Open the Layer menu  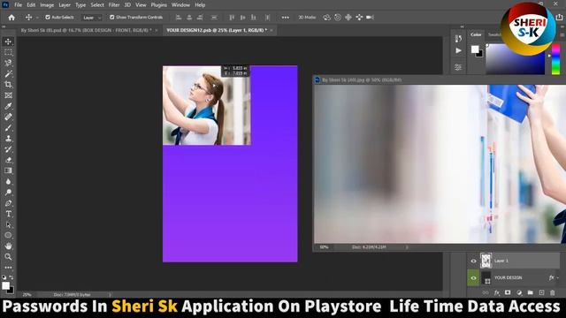pyautogui.click(x=65, y=5)
